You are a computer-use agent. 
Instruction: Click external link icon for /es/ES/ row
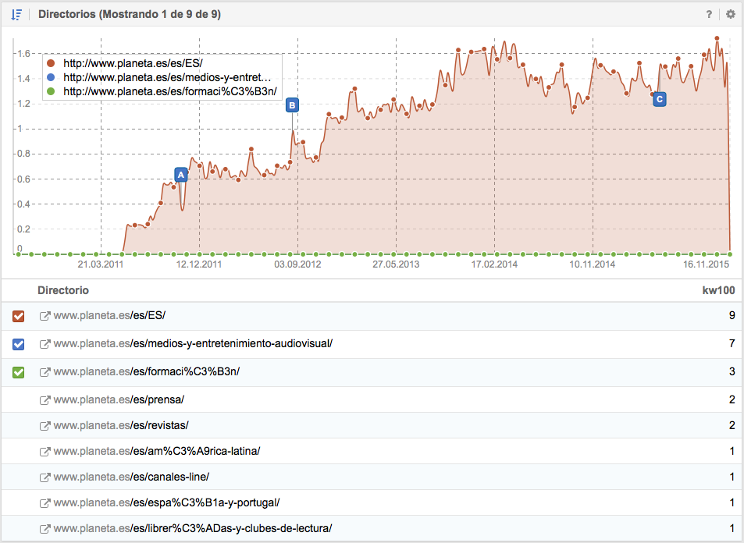(x=44, y=316)
